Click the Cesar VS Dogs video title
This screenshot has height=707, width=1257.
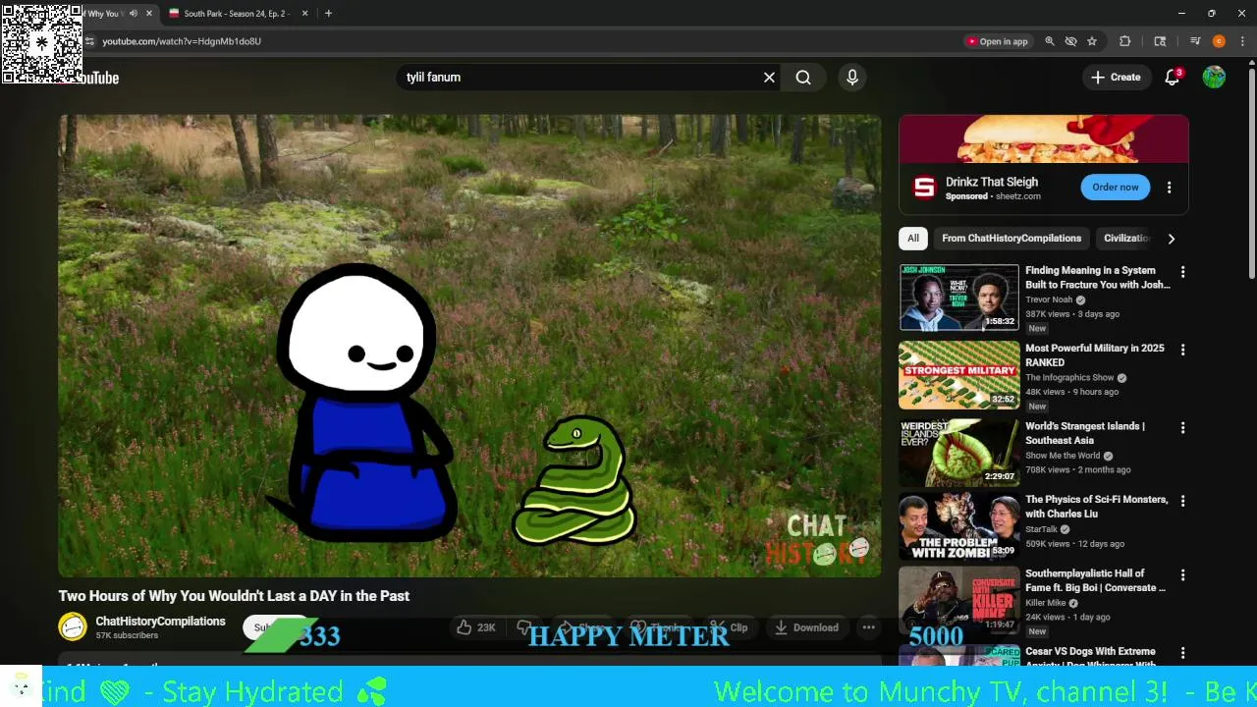(x=1090, y=656)
